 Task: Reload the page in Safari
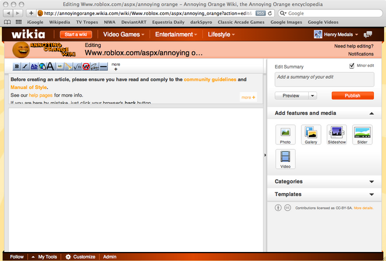click(270, 13)
